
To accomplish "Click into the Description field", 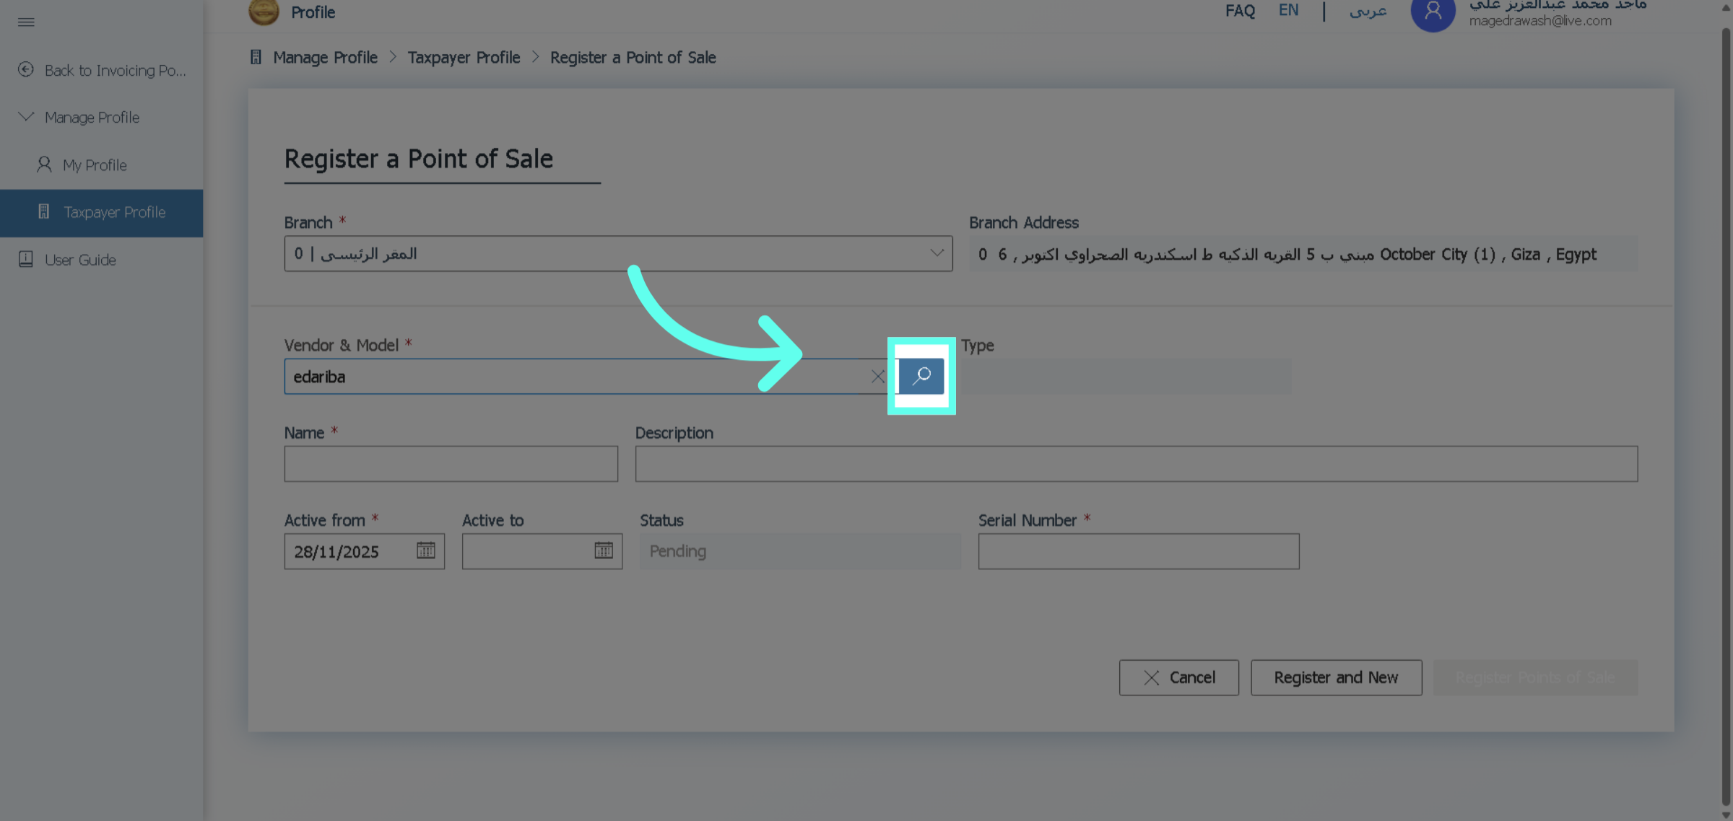I will [x=1136, y=464].
